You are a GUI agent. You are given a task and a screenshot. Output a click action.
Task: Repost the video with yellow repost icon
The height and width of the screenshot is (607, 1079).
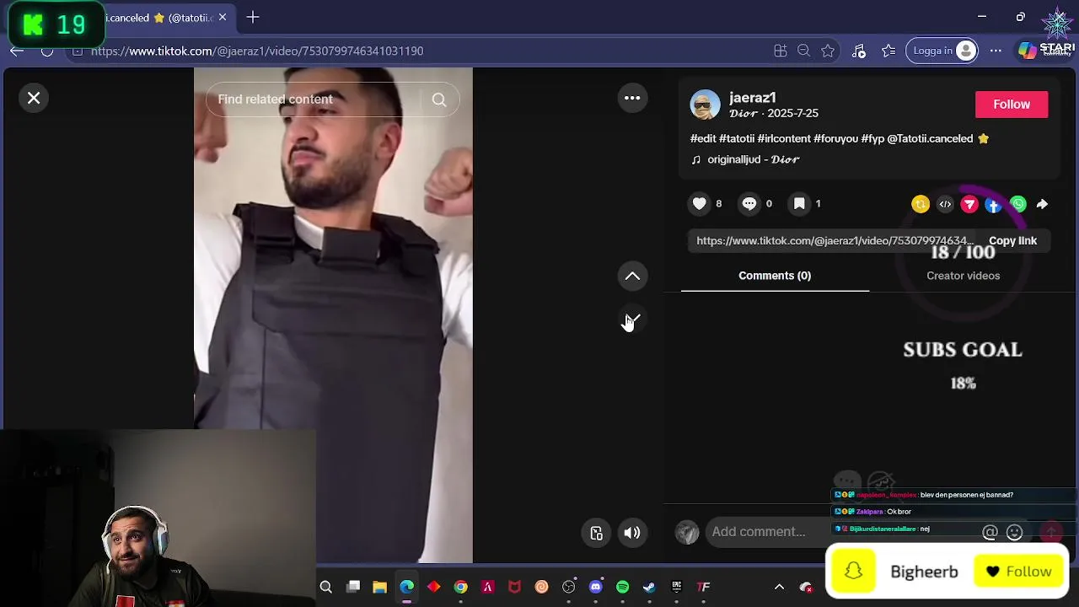point(921,204)
